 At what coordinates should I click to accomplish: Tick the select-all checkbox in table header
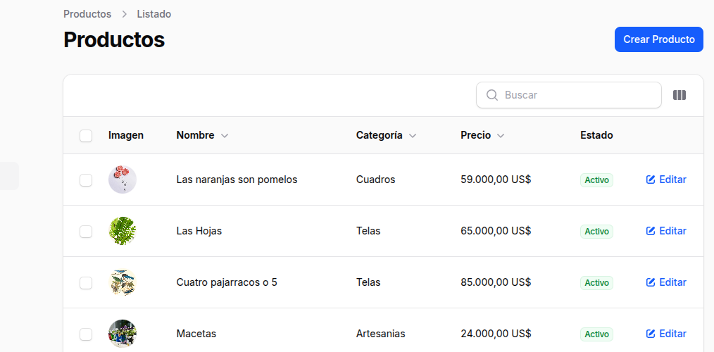click(86, 136)
